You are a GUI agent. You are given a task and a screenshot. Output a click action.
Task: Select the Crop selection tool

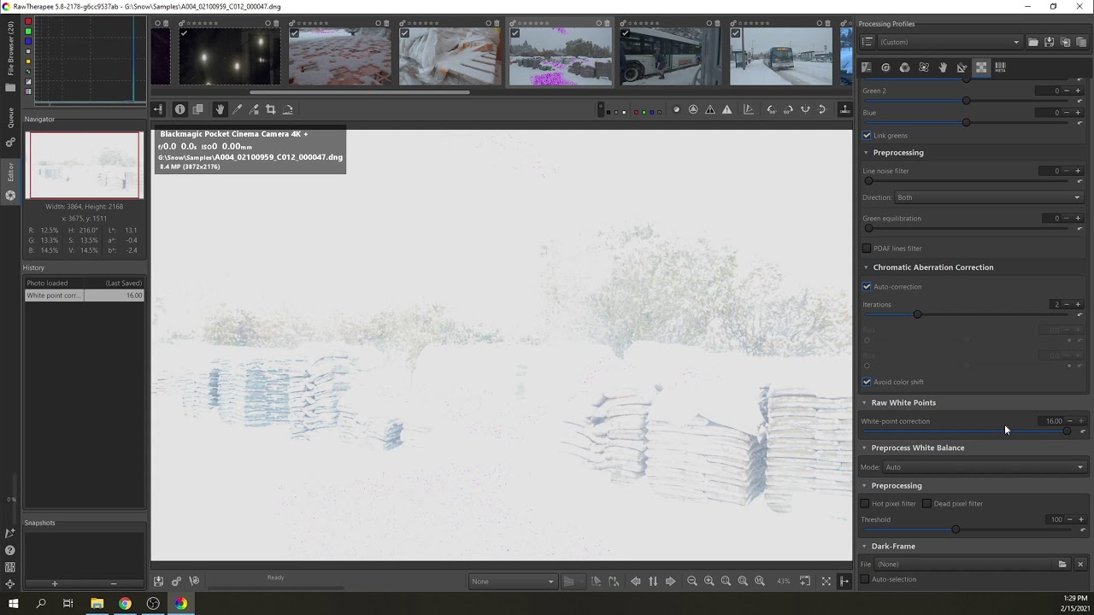[x=271, y=109]
